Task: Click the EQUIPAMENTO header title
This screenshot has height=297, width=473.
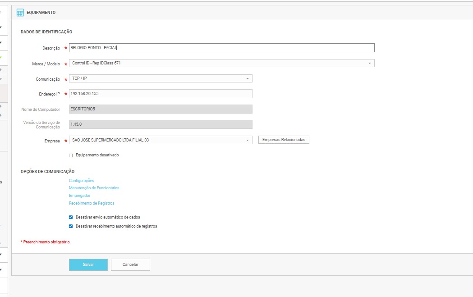Action: click(41, 13)
